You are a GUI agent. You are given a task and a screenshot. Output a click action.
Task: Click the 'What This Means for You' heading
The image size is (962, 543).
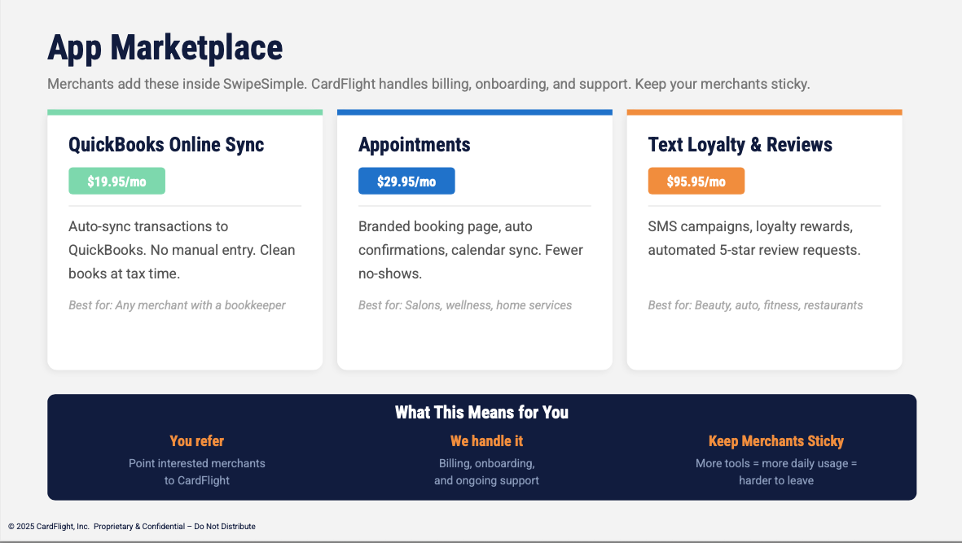[481, 413]
